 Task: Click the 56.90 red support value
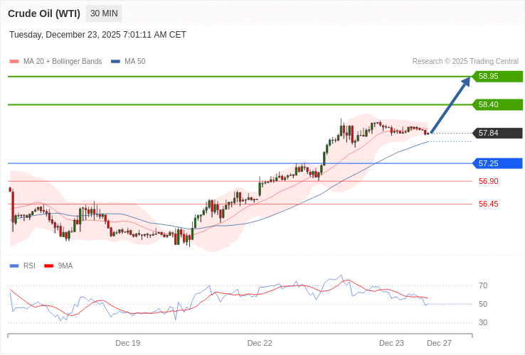coord(489,181)
